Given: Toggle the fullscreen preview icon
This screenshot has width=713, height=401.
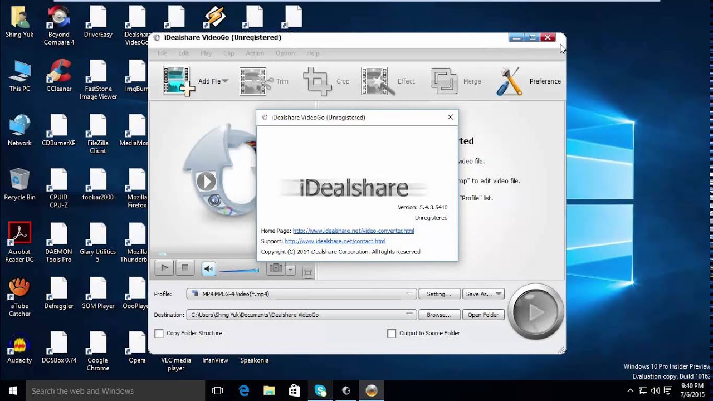Looking at the screenshot, I should coord(308,272).
